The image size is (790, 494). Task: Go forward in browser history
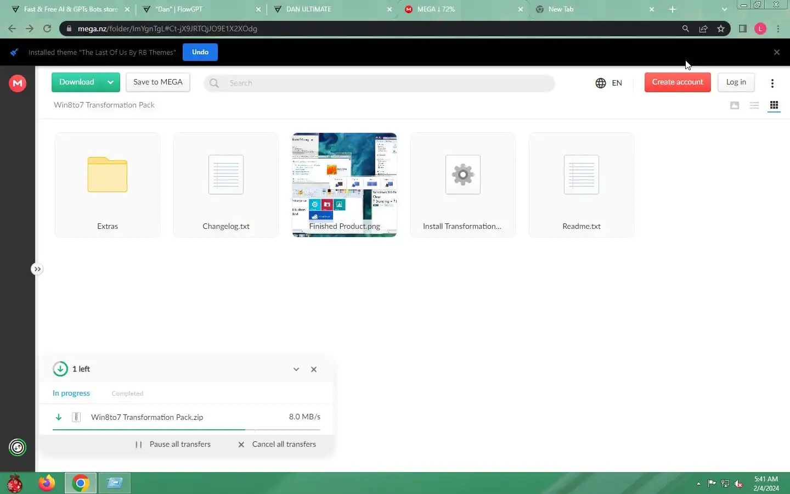pos(30,29)
